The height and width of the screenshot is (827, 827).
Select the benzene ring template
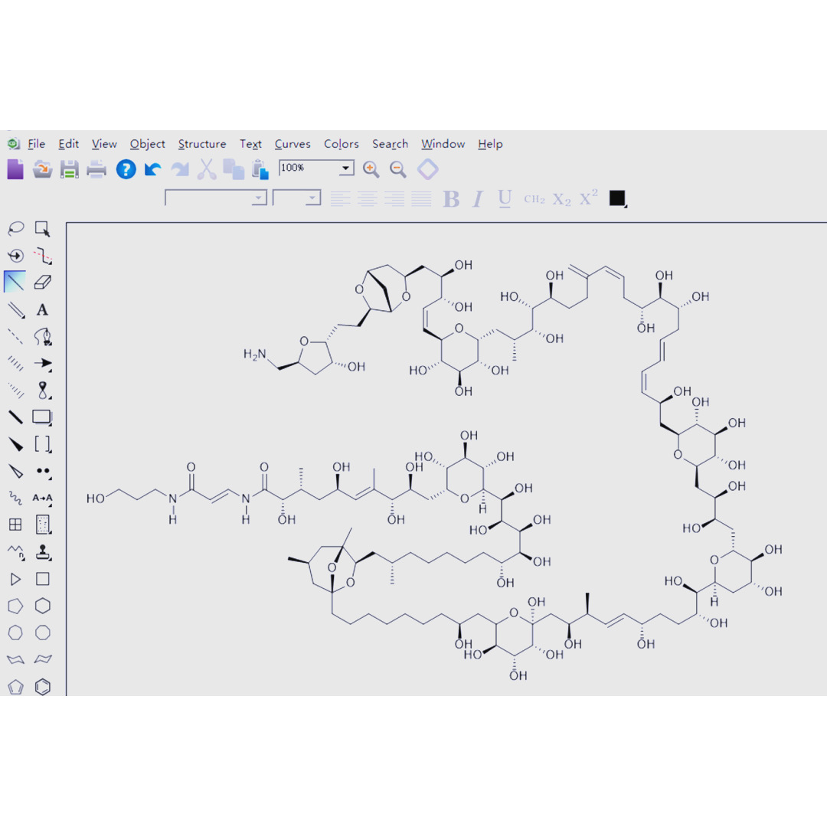click(x=42, y=686)
